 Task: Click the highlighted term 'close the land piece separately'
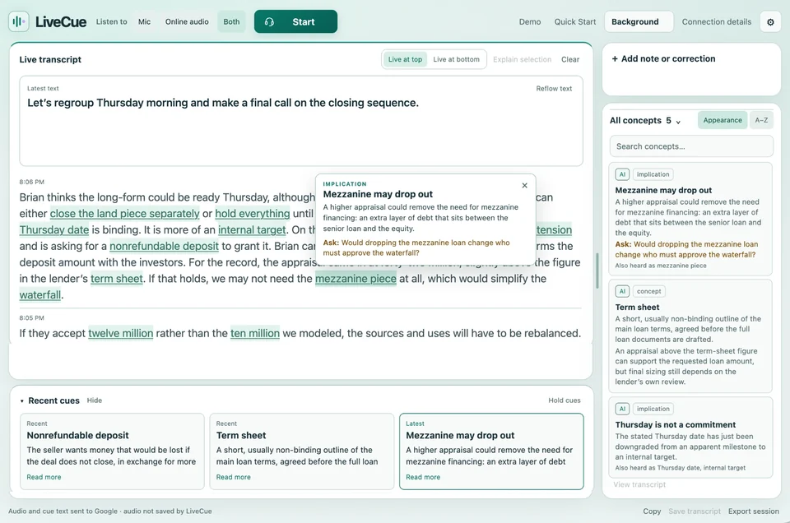click(x=124, y=214)
